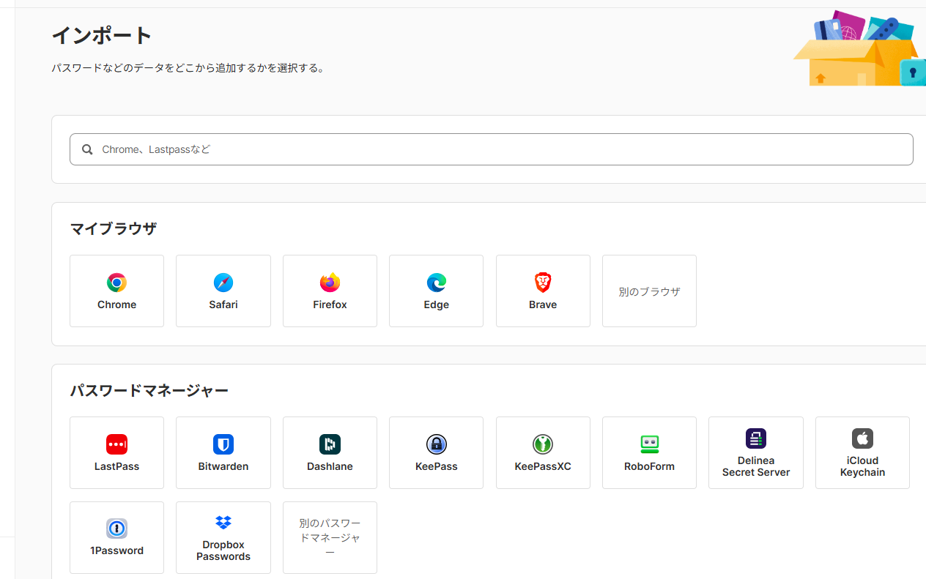
Task: Select the Edge browser icon
Action: point(437,283)
